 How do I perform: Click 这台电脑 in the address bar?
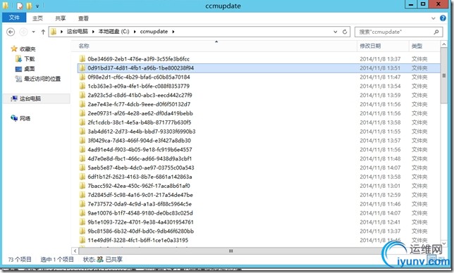(x=78, y=32)
